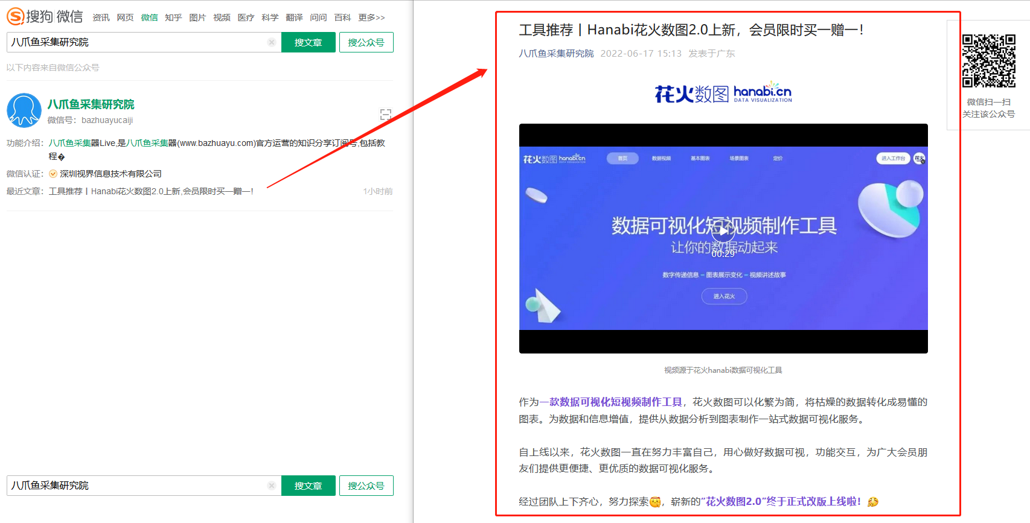Image resolution: width=1030 pixels, height=523 pixels.
Task: Click the bottom 搜公众号 button
Action: pyautogui.click(x=366, y=486)
